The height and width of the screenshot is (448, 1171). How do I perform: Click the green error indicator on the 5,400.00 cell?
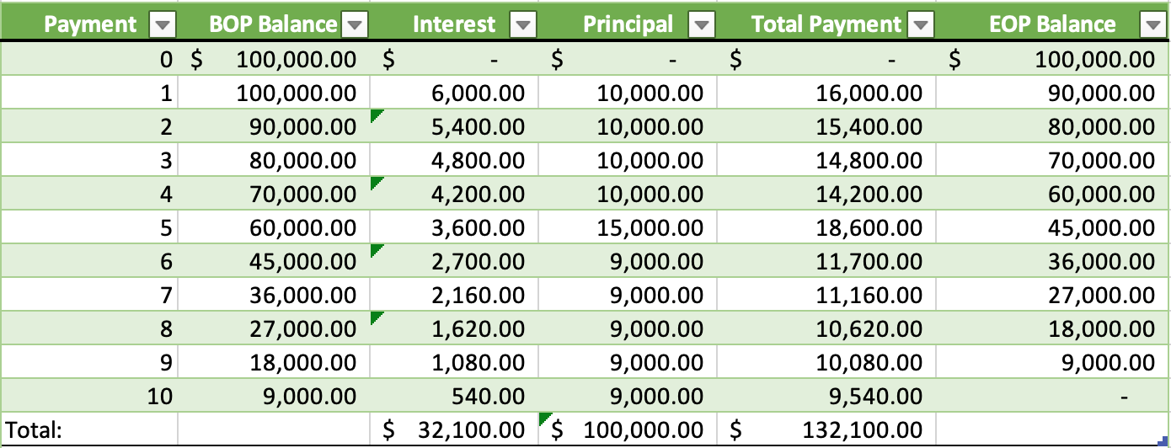pyautogui.click(x=375, y=116)
